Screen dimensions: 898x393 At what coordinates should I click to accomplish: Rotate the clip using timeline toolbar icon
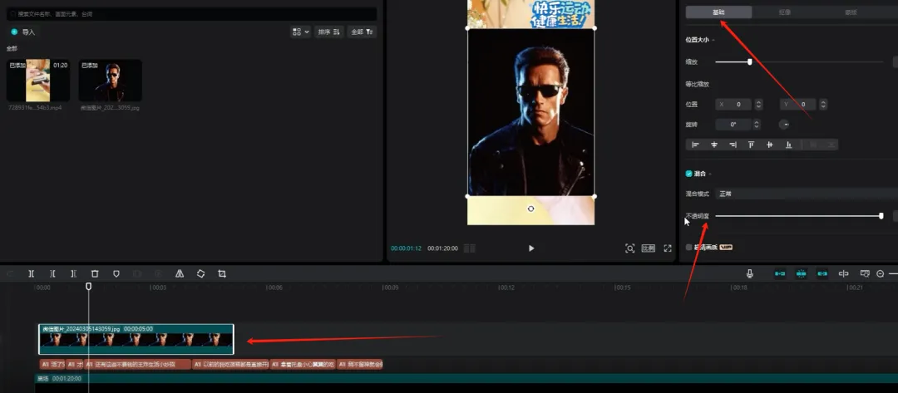point(200,274)
